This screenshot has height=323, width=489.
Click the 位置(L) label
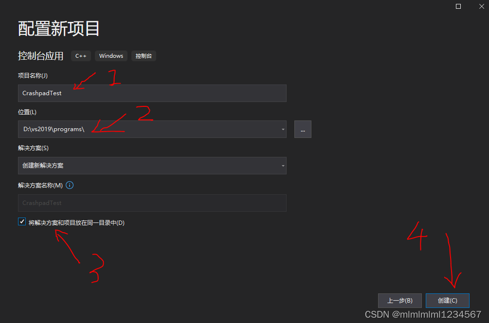point(27,112)
